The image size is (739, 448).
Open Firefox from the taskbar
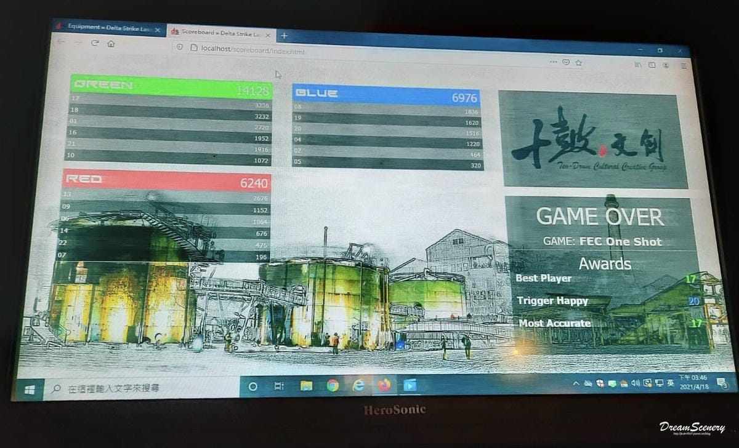point(384,385)
